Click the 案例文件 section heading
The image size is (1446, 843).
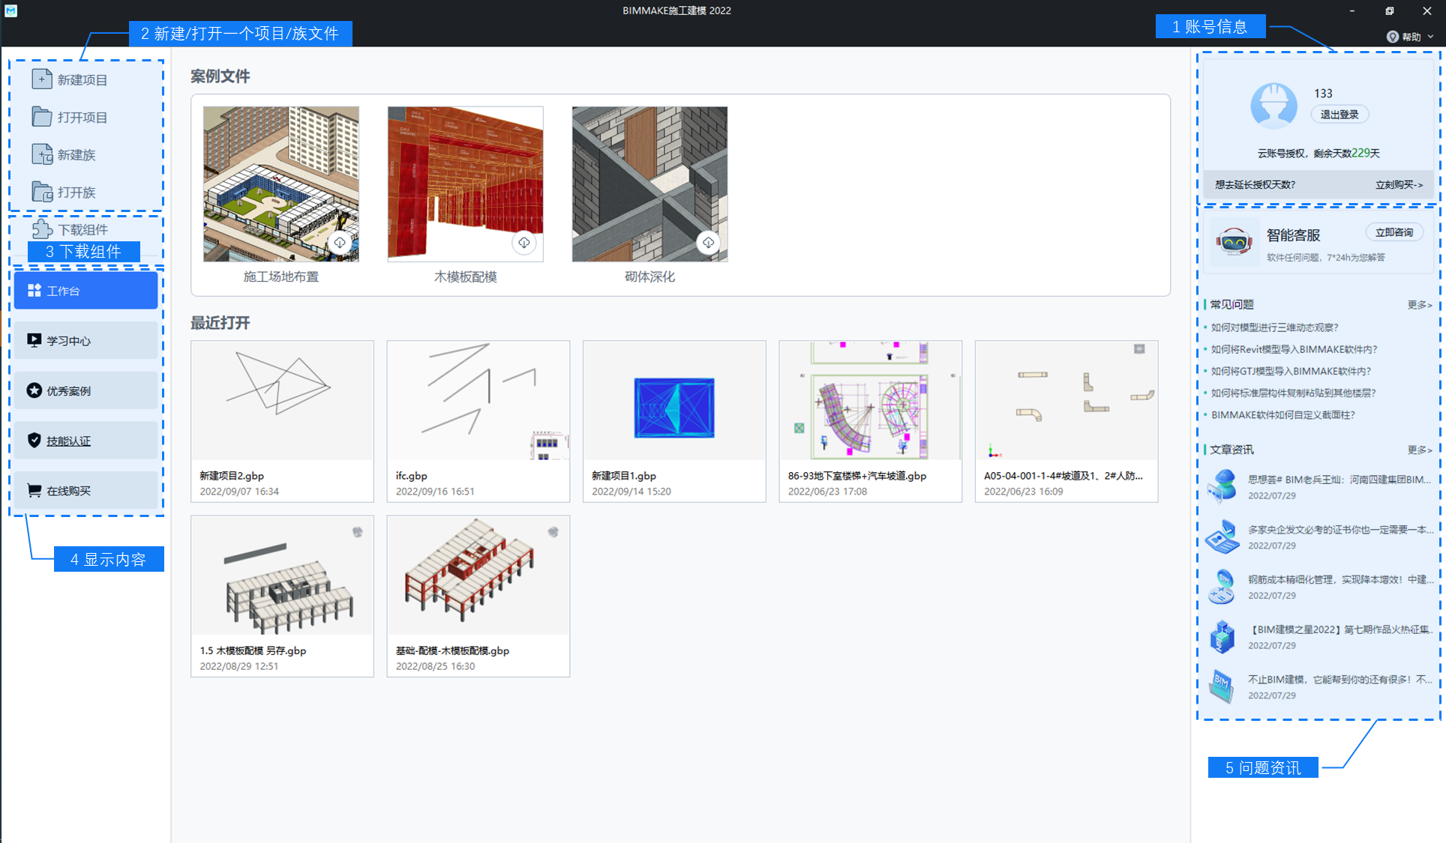click(x=220, y=76)
